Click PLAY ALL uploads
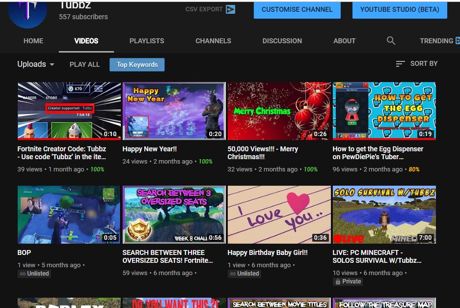The width and height of the screenshot is (460, 308). click(84, 64)
